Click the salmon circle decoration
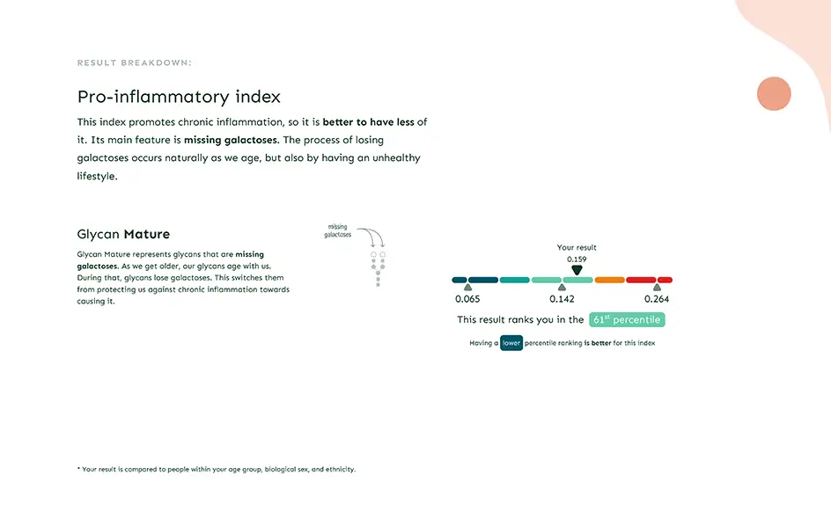The width and height of the screenshot is (831, 519). tap(774, 94)
